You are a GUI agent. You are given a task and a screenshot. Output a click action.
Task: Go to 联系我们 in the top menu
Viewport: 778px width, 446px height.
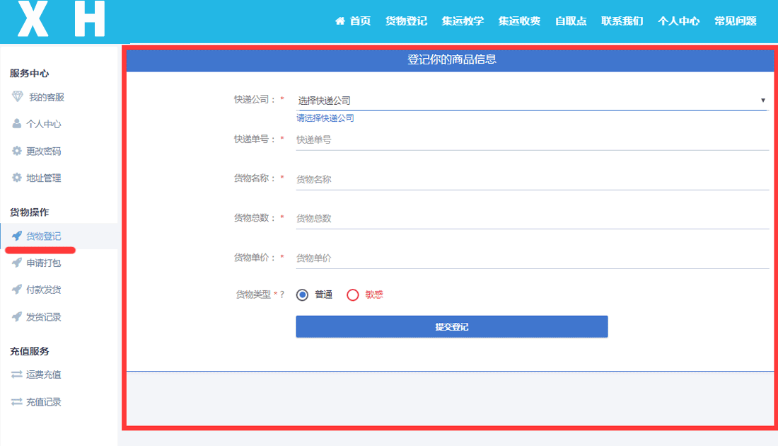(622, 21)
